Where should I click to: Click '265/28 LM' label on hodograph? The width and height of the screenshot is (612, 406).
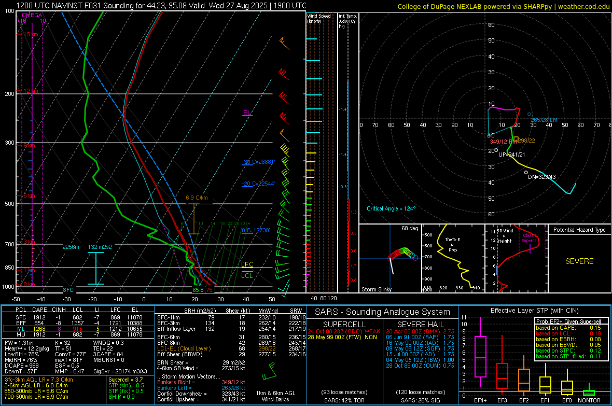click(544, 120)
